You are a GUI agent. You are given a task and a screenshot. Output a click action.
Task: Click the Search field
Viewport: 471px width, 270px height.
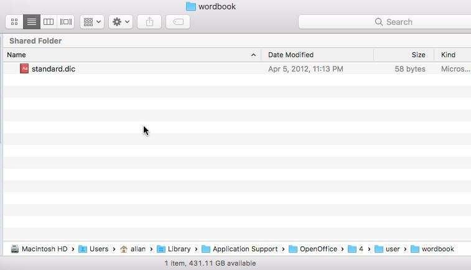(386, 22)
